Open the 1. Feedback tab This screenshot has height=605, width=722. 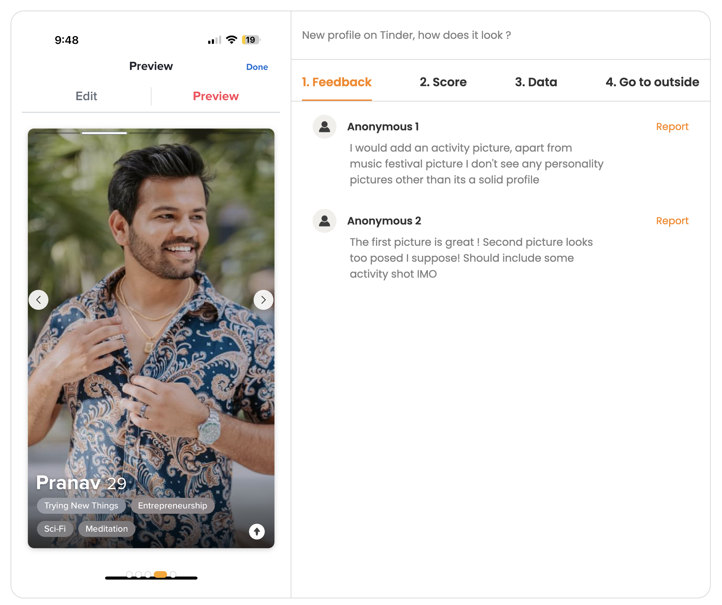(x=337, y=82)
